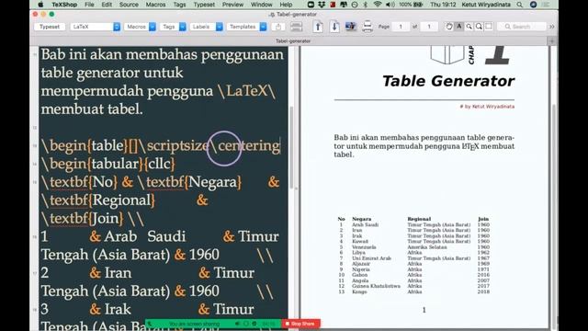Click the PDF search field
588x331 pixels.
521,27
